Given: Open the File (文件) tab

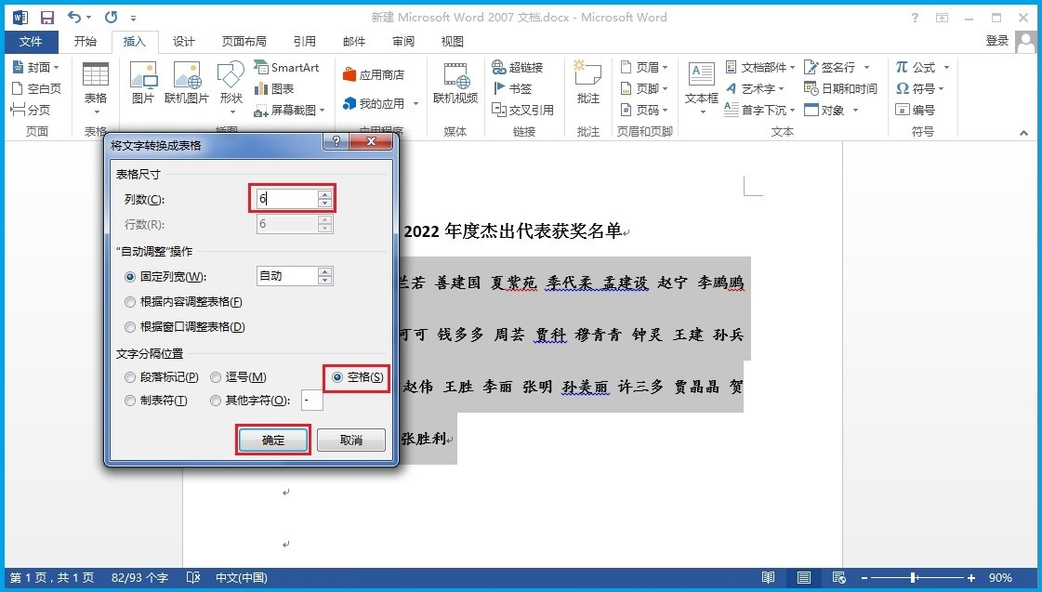Looking at the screenshot, I should pyautogui.click(x=31, y=41).
